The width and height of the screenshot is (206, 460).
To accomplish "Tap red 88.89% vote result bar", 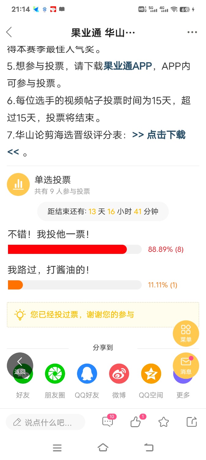I will (67, 249).
